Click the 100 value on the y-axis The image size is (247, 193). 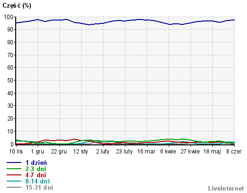coord(9,17)
